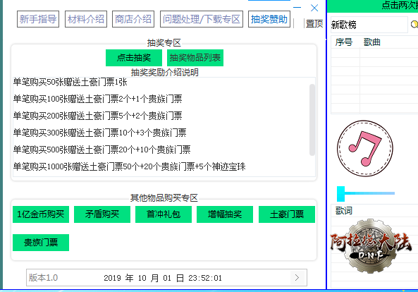This screenshot has width=418, height=292.
Task: Click the reward list vertical scrollbar
Action: [312, 119]
